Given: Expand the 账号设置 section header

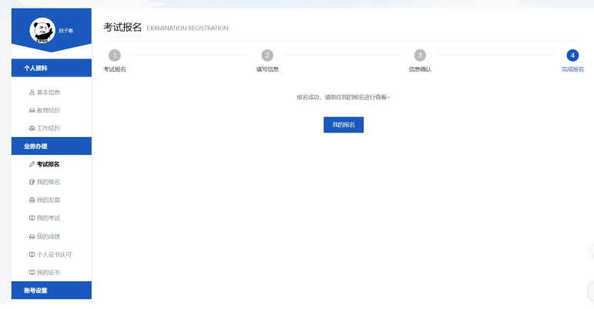Looking at the screenshot, I should pyautogui.click(x=52, y=290).
